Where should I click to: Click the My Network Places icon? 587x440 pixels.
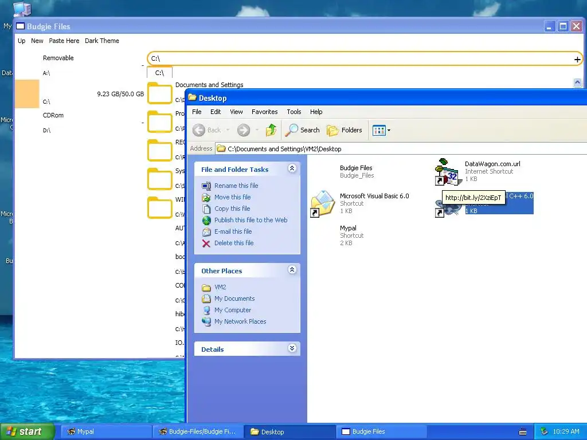coord(206,321)
